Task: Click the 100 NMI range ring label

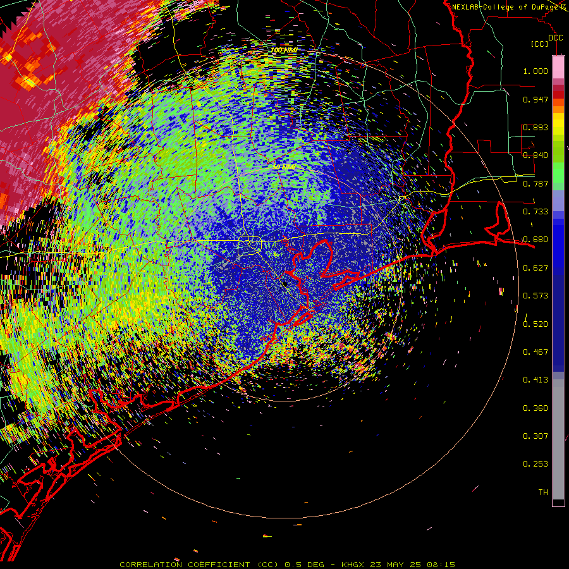Action: (284, 50)
